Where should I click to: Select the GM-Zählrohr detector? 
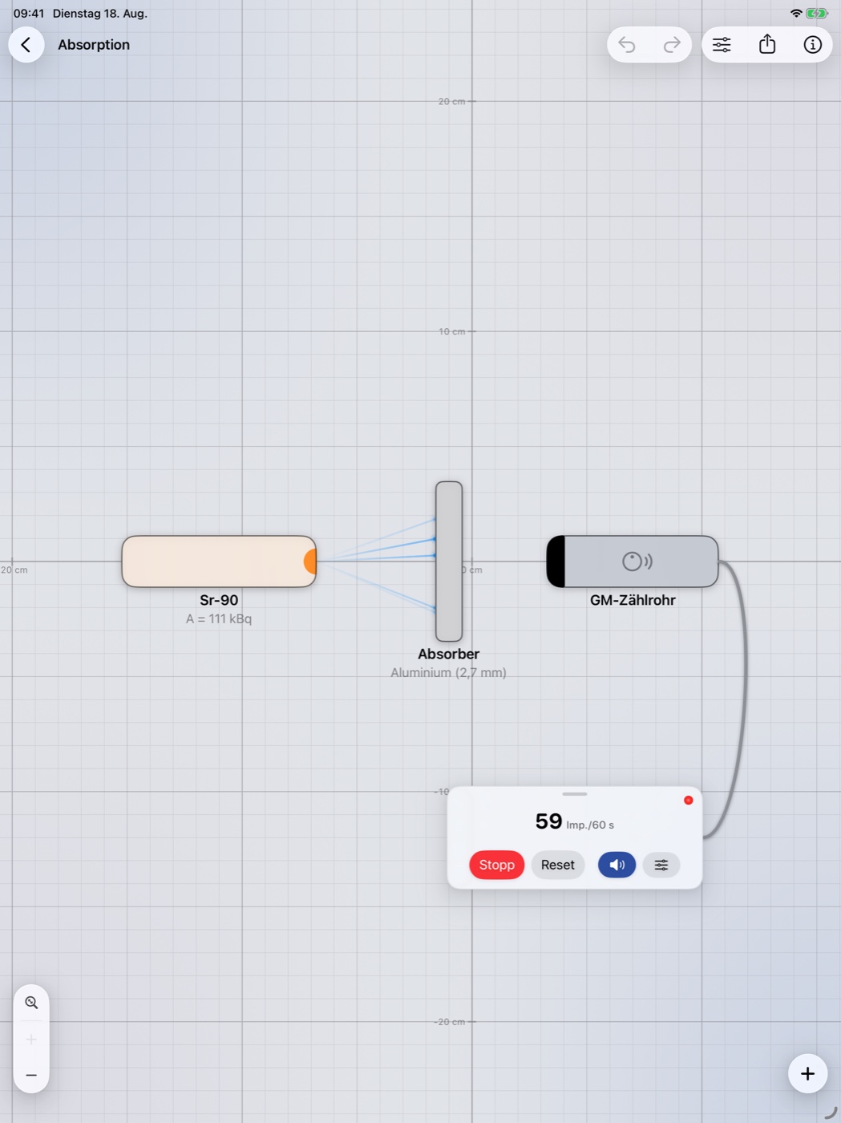[633, 561]
